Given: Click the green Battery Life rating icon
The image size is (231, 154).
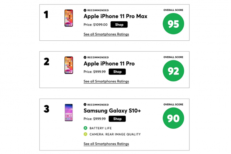Looking at the screenshot, I should click(85, 128).
